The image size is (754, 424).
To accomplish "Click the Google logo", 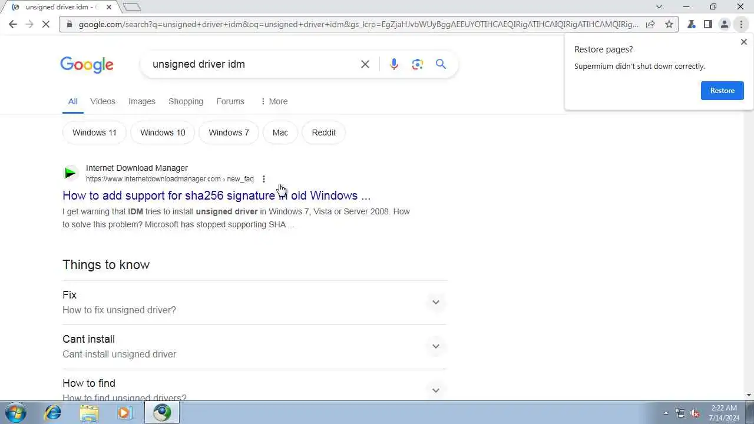I will click(x=87, y=65).
